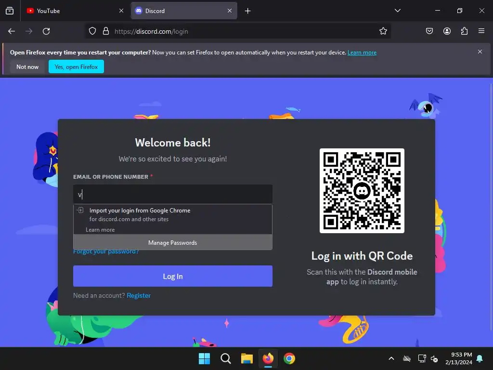Click Learn more in login import popup
The image size is (493, 370).
100,230
